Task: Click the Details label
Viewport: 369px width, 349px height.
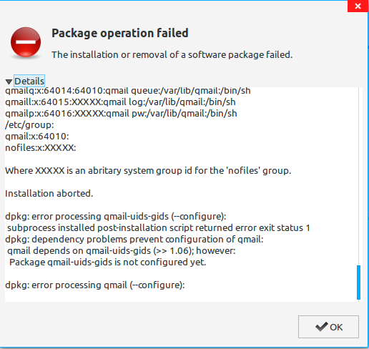Action: (29, 81)
